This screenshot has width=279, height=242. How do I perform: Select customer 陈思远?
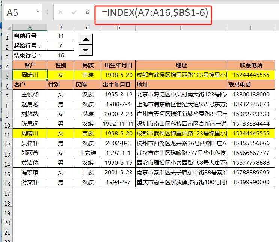30,124
